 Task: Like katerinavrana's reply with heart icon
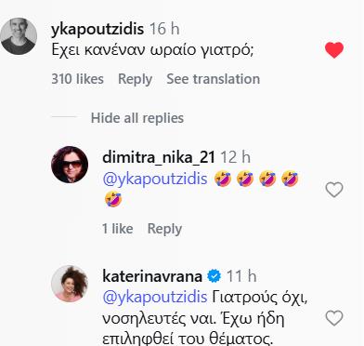(x=334, y=318)
